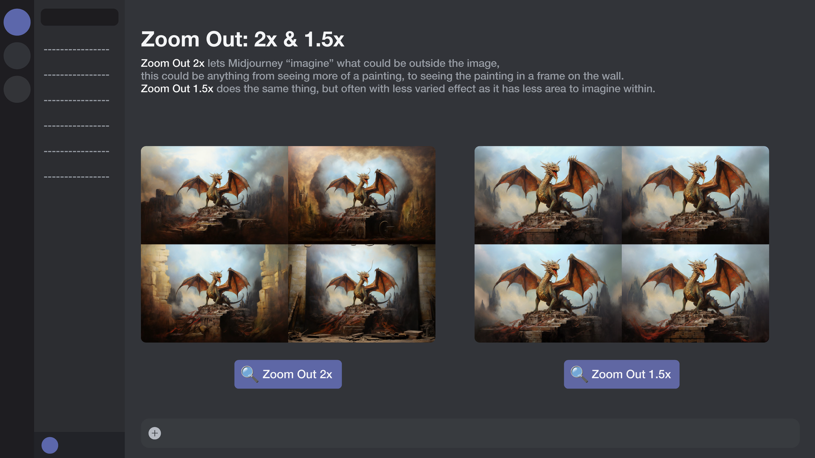
Task: Open the first dashed channel in the list
Action: [76, 50]
